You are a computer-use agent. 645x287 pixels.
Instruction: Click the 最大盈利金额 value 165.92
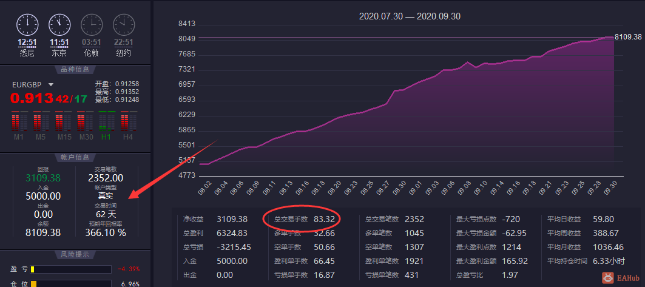515,261
